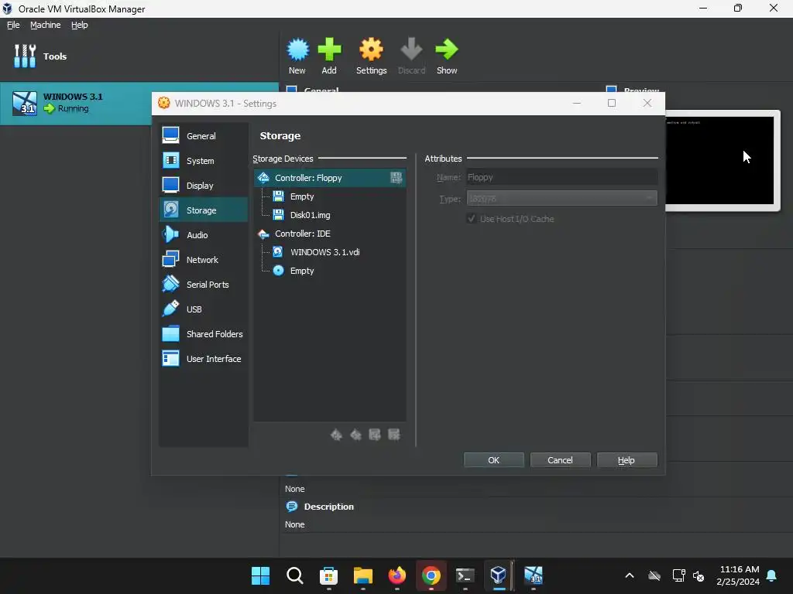Switch to VirtualBox Manager taskbar icon
This screenshot has width=793, height=594.
[x=499, y=575]
